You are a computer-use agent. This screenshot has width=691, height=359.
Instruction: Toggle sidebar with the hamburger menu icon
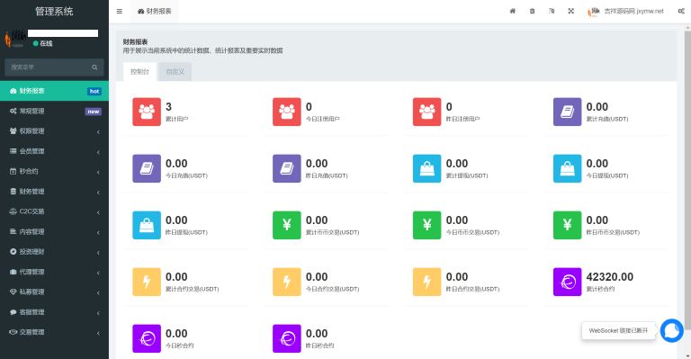click(120, 12)
